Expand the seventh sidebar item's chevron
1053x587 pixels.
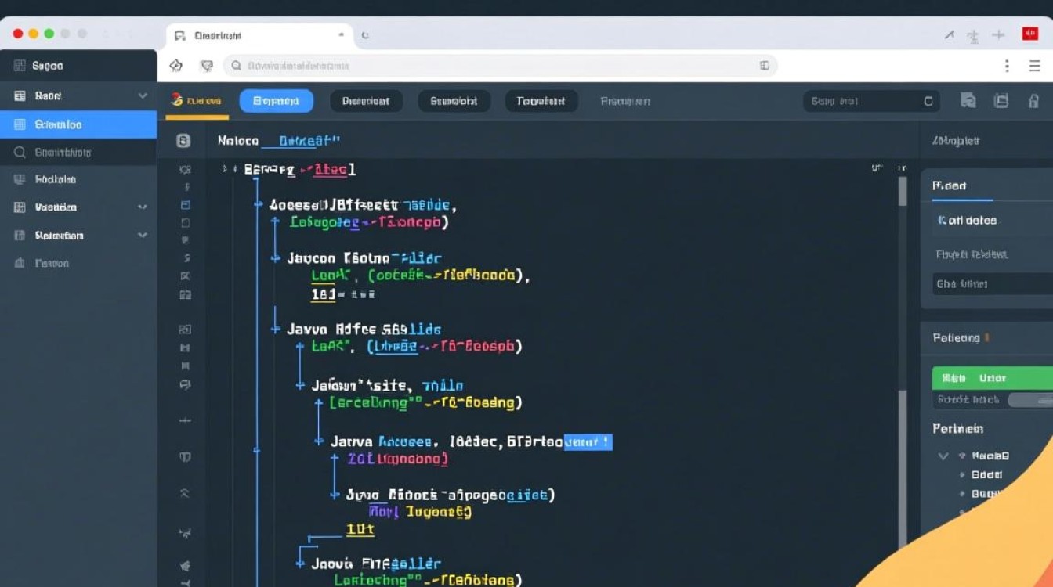(x=143, y=235)
